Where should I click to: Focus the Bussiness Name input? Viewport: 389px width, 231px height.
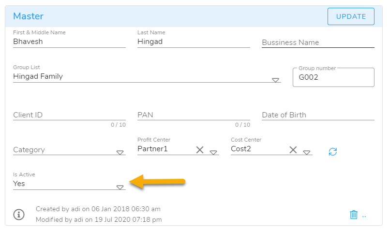click(318, 43)
